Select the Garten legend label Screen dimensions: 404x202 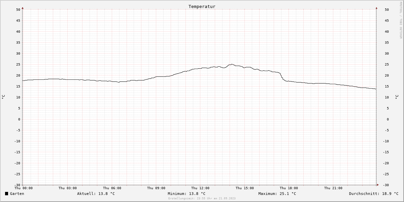point(17,194)
